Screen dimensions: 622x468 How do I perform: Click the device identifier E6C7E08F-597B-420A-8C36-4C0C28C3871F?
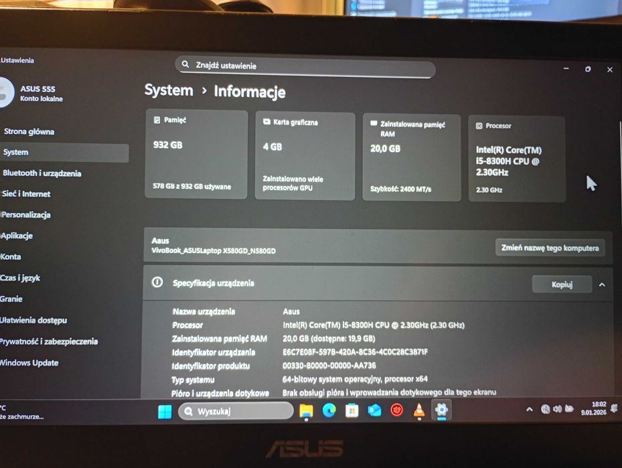355,352
